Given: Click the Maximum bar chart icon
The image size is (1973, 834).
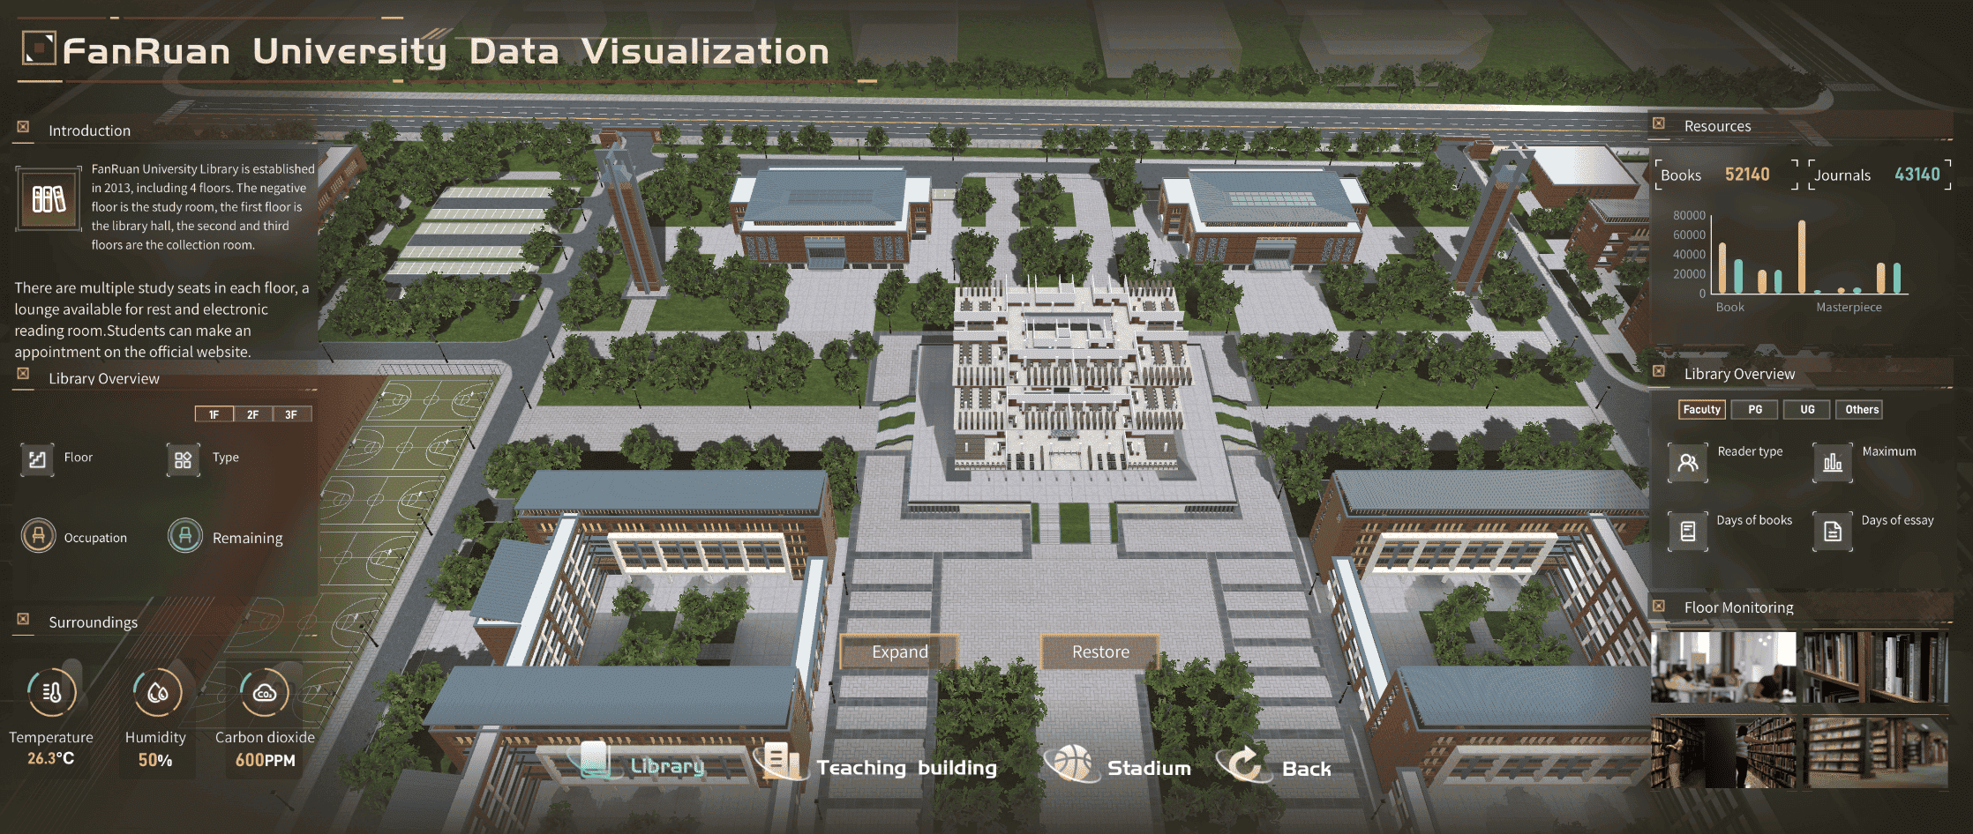Looking at the screenshot, I should coord(1833,462).
